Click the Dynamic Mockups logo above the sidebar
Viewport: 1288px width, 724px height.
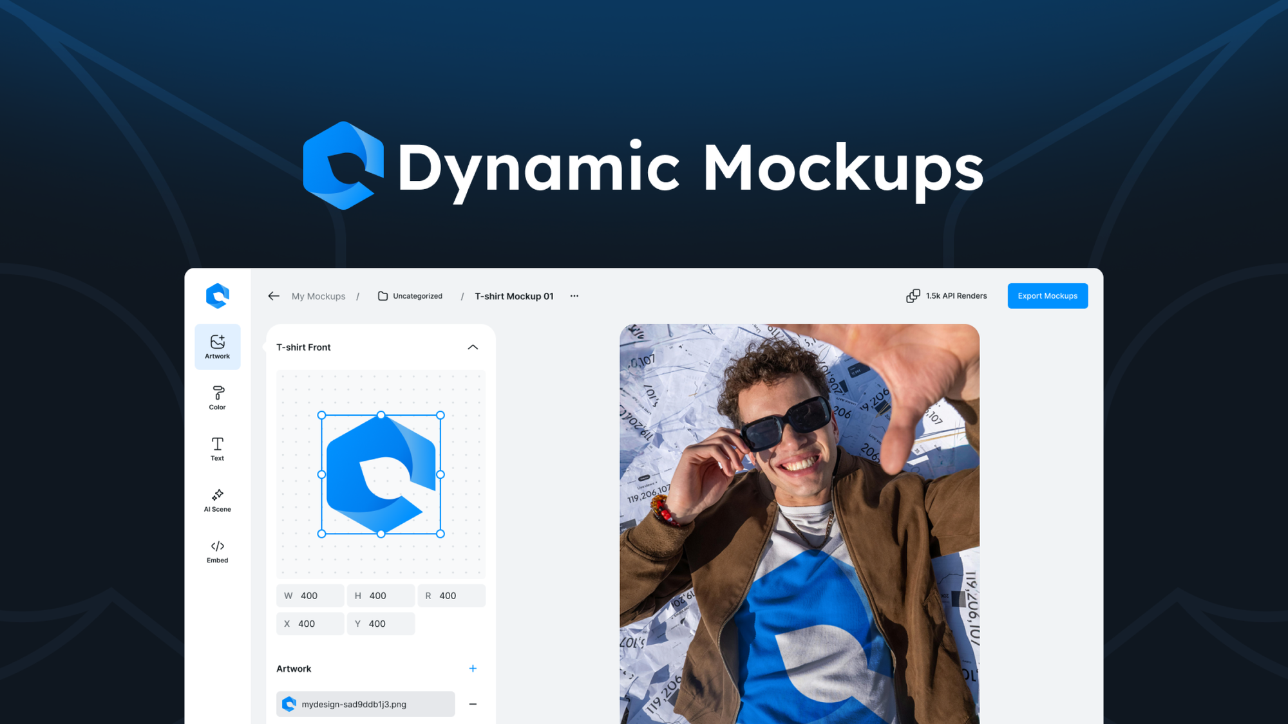[217, 296]
